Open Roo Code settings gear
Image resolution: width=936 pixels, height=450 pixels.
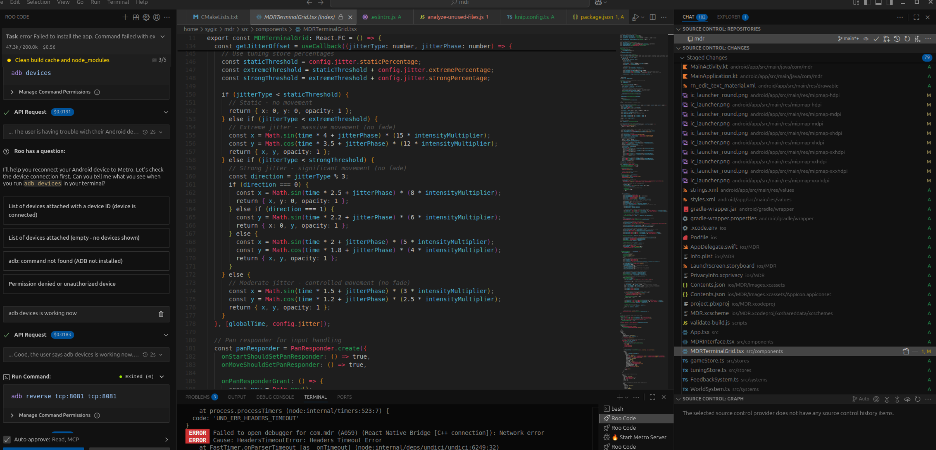(146, 17)
